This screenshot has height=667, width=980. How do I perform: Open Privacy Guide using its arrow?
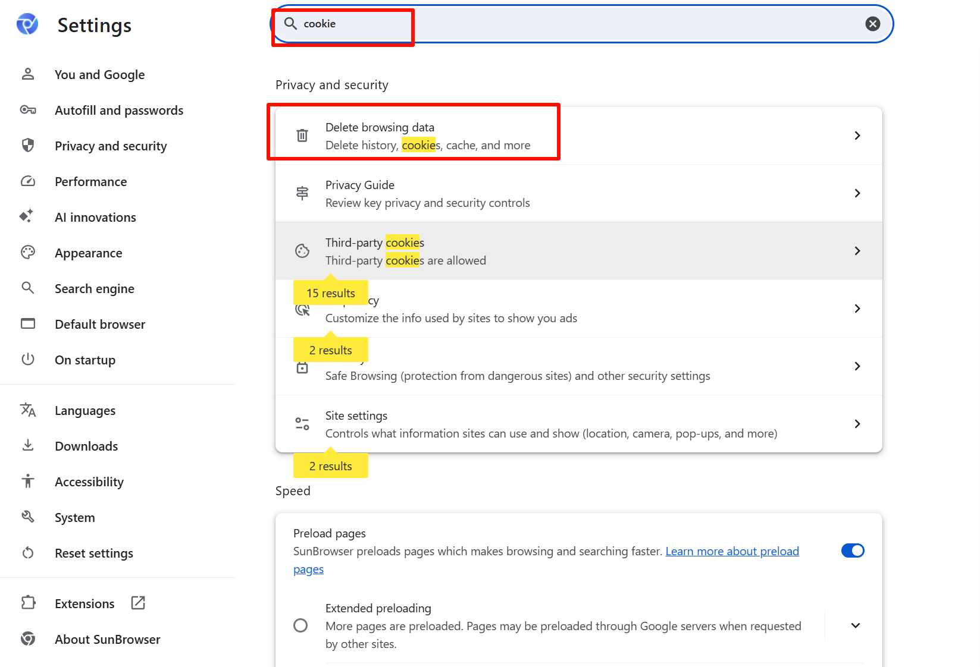point(857,193)
